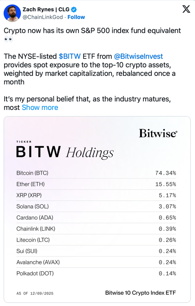Click the Polkadot (DOT) row
The image size is (195, 306).
pos(96,273)
